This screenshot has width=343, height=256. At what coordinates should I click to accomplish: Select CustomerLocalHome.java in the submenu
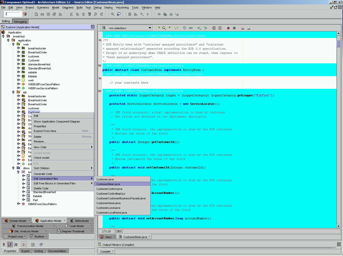122,213
